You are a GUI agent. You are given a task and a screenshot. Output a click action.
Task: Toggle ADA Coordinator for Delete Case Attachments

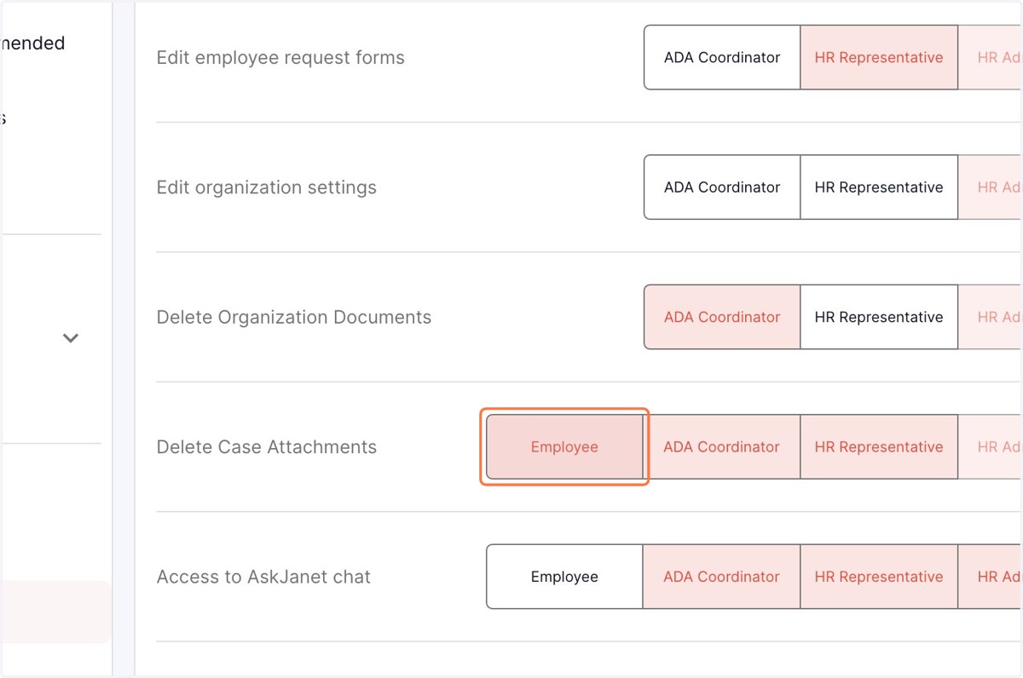point(722,447)
